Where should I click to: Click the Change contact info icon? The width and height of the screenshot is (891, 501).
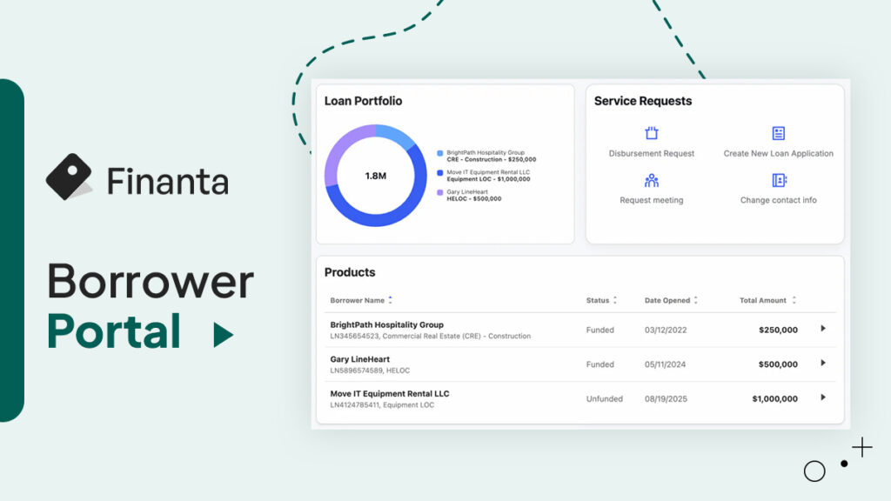[x=779, y=180]
